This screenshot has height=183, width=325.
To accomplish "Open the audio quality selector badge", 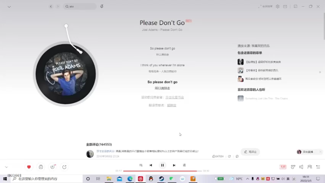I will 283,167.
